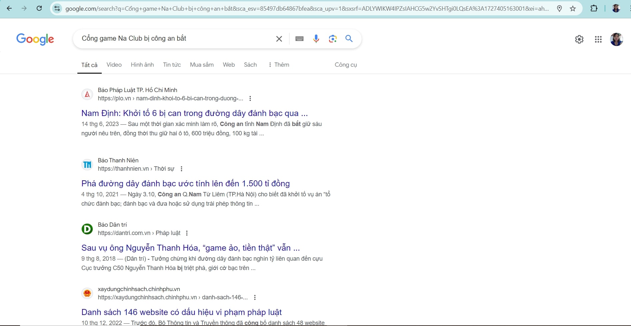The height and width of the screenshot is (326, 631).
Task: Switch to the Mua sắm tab
Action: (202, 65)
